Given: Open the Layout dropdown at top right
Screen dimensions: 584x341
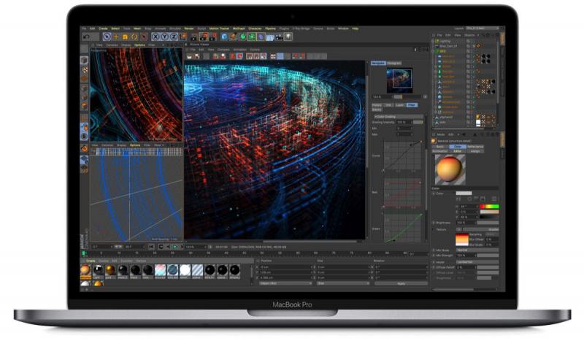Looking at the screenshot, I should click(483, 28).
